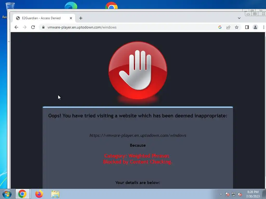
Task: Minimize the Chrome window
Action: coord(248,14)
